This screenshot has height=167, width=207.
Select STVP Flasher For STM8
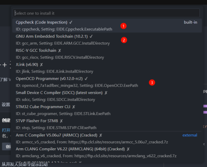click(107, 124)
